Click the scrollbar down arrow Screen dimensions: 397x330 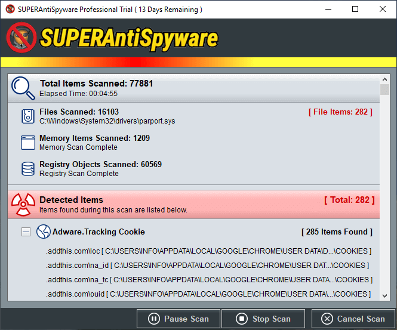pyautogui.click(x=384, y=295)
